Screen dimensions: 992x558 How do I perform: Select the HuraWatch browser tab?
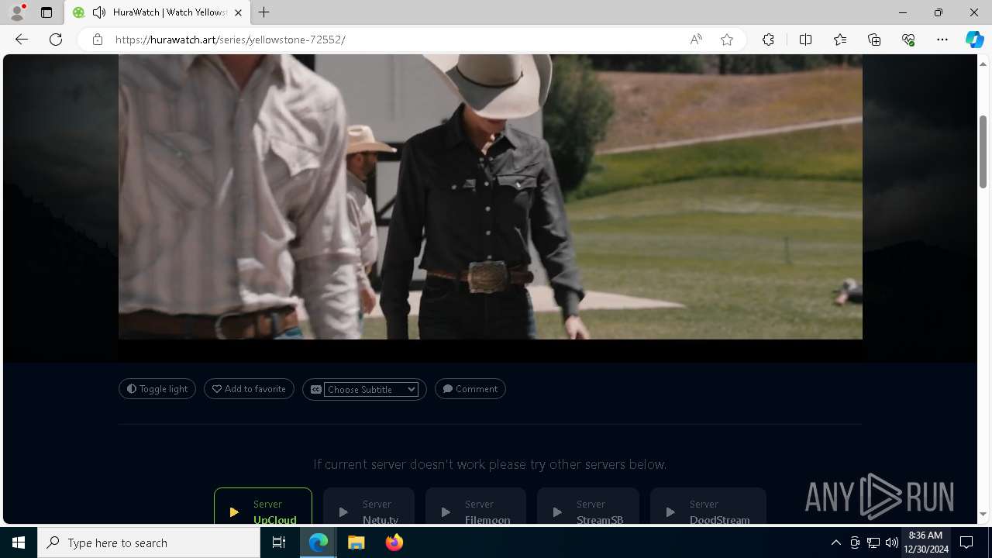click(157, 12)
